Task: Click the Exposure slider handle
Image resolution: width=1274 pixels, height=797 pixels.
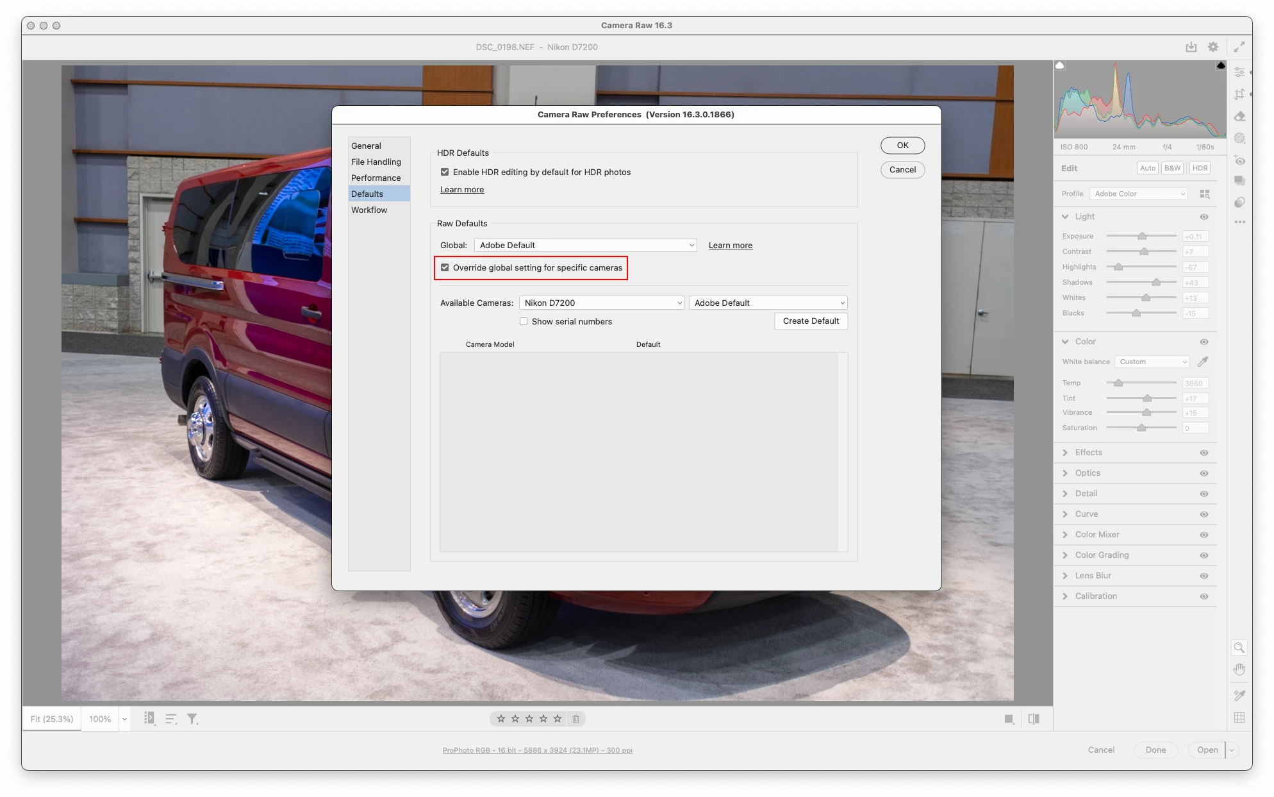Action: click(x=1141, y=236)
